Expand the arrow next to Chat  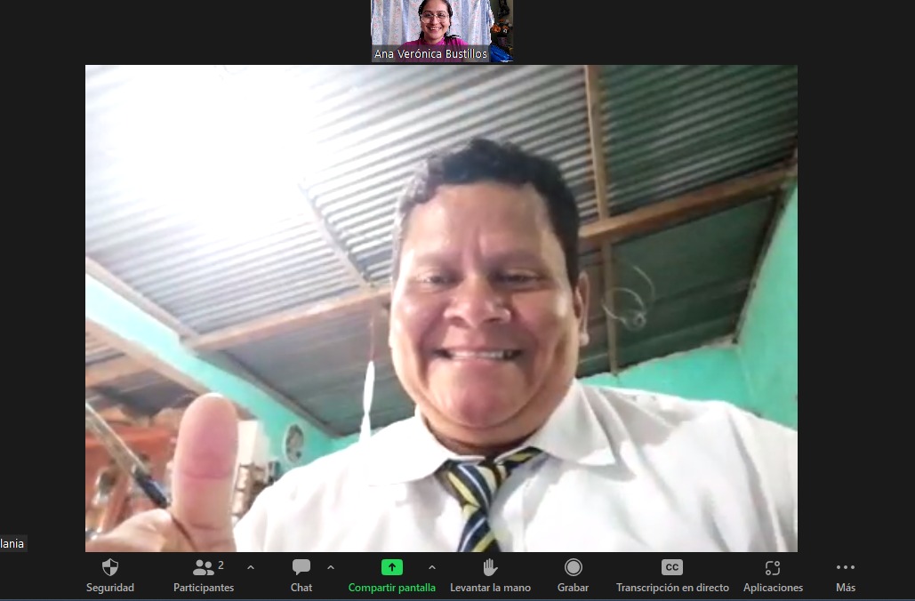(x=331, y=567)
